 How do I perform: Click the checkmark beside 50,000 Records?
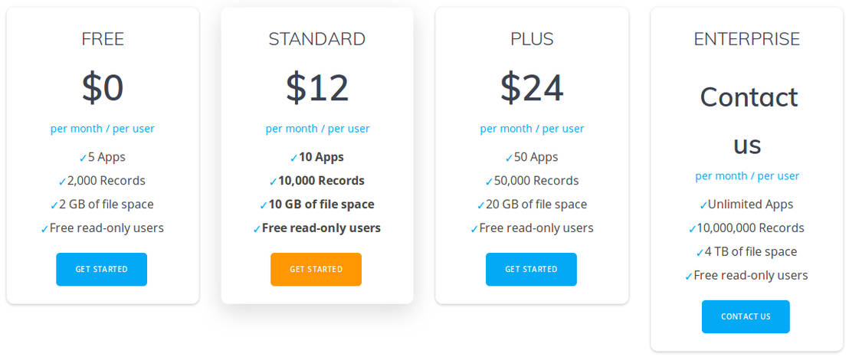[489, 182]
